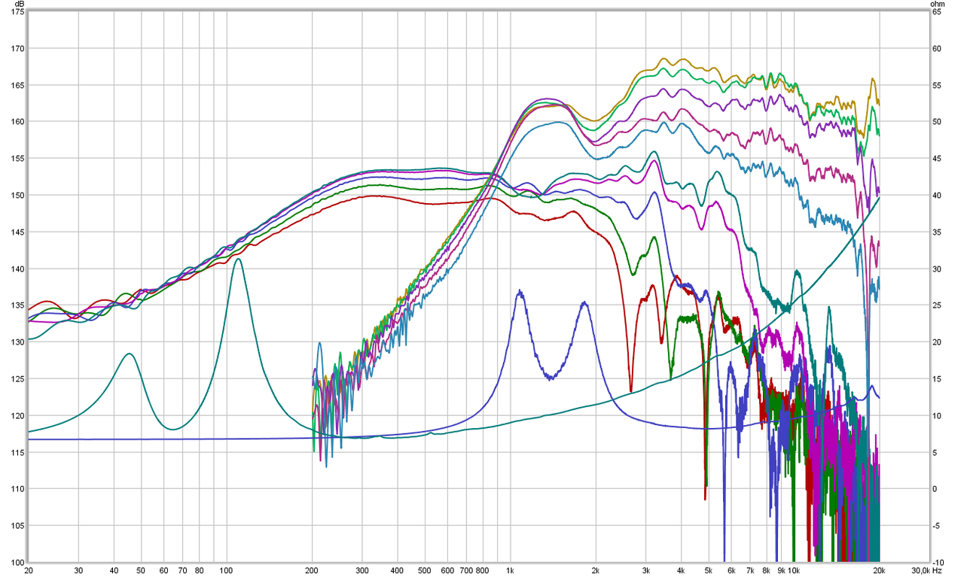Viewport: 964px width, 577px height.
Task: Click the 35 ohm scale value
Action: pyautogui.click(x=938, y=232)
